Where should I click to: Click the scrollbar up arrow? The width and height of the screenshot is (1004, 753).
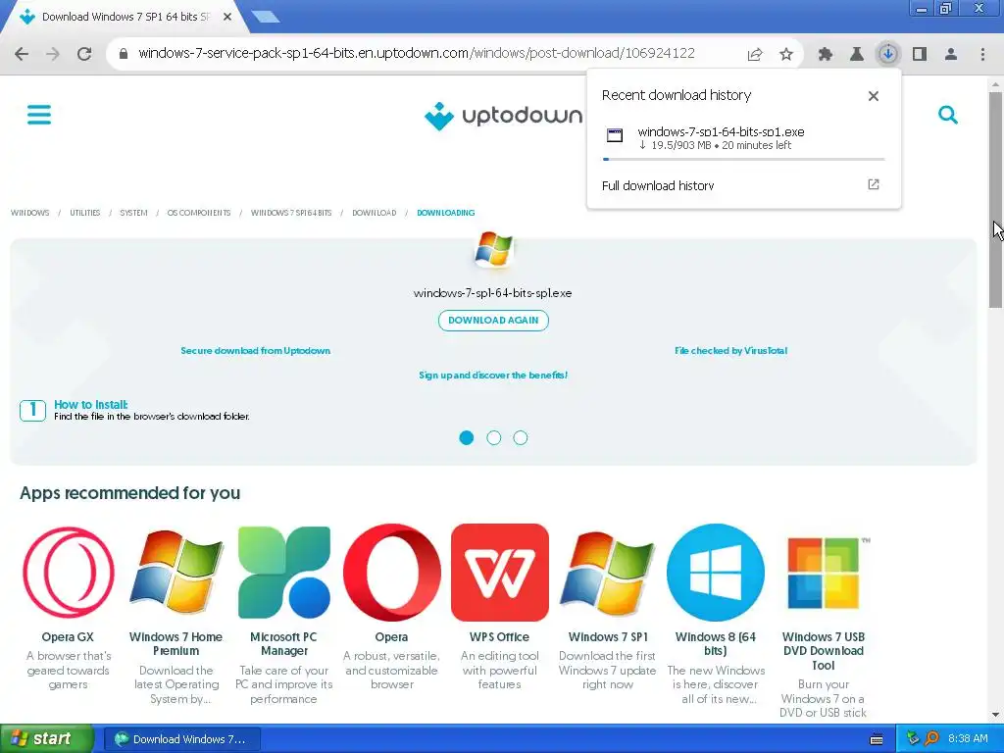point(996,84)
